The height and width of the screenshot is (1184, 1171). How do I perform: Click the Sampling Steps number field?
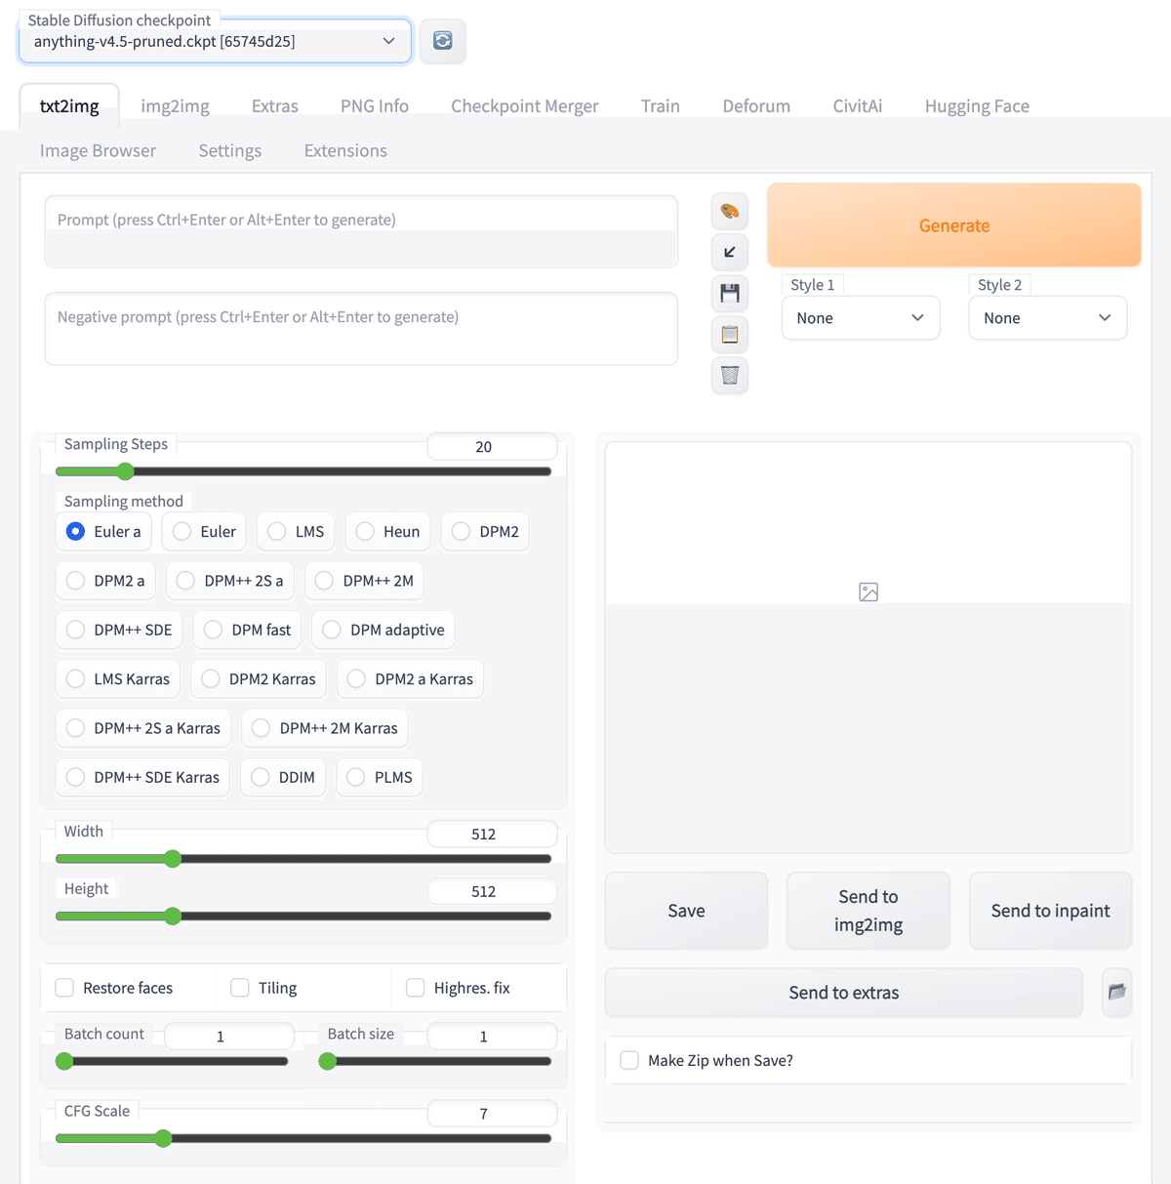(x=492, y=447)
